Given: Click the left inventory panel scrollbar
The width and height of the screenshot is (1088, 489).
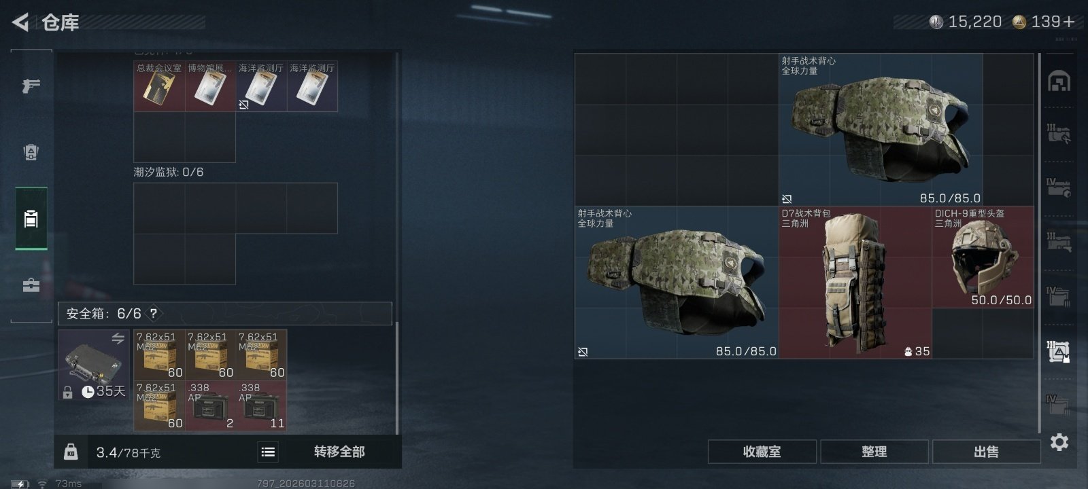Looking at the screenshot, I should pos(397,377).
